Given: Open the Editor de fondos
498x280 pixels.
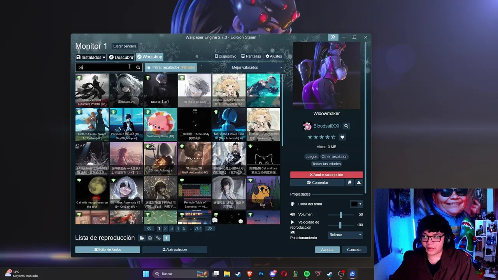Looking at the screenshot, I should [x=107, y=250].
